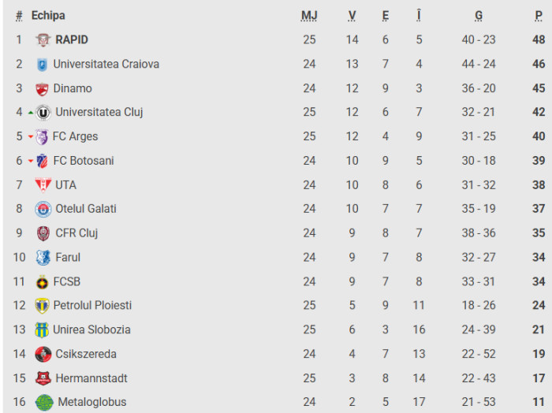This screenshot has width=552, height=413.
Task: Click the FC Arges team logo
Action: coord(42,137)
